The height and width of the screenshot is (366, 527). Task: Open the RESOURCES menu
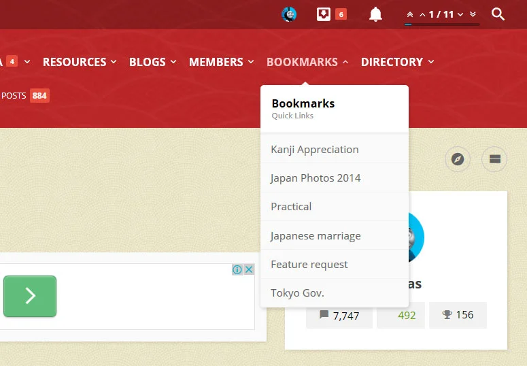click(x=74, y=62)
